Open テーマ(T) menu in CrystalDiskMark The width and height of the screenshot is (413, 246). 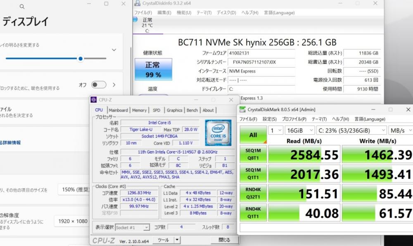click(319, 119)
